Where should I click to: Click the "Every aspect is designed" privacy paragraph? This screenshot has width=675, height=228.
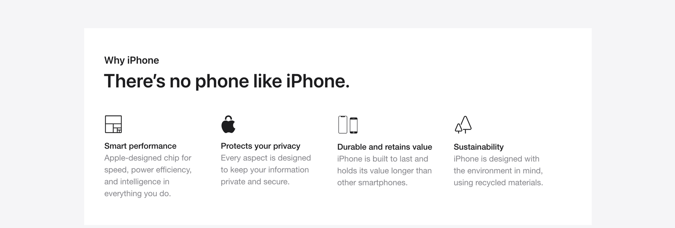266,170
